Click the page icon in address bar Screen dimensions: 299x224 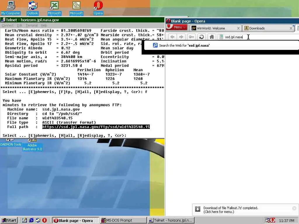[x=221, y=37]
